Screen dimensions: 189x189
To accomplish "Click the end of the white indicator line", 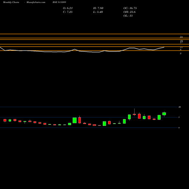I will point(164,47).
